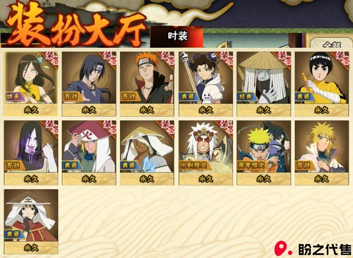
Task: Choose the orange-haired 百战 Akatsuki cloak costume
Action: pyautogui.click(x=147, y=84)
